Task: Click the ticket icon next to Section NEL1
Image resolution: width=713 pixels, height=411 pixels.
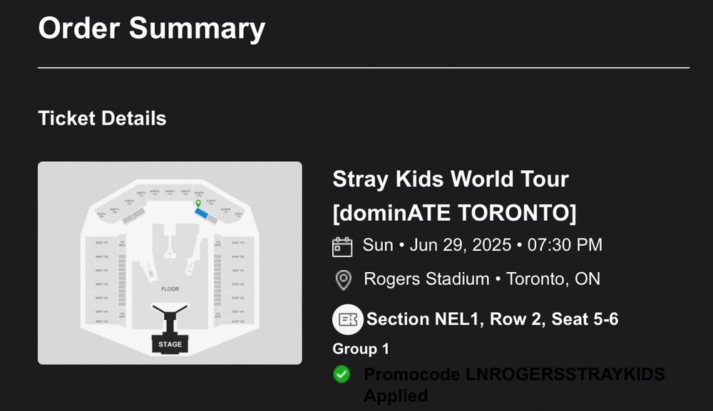Action: 348,319
